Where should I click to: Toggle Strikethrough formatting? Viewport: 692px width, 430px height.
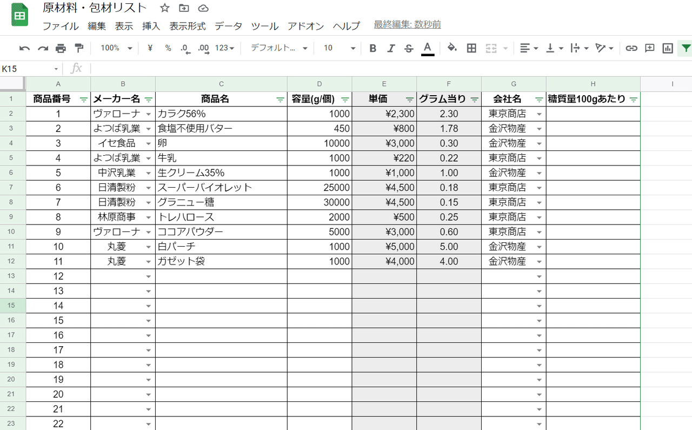(x=408, y=48)
